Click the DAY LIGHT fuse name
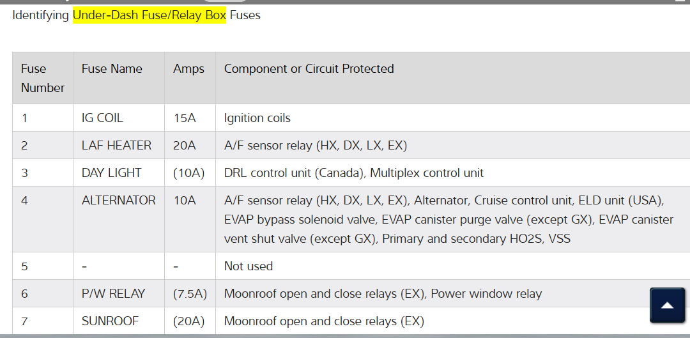 [111, 173]
